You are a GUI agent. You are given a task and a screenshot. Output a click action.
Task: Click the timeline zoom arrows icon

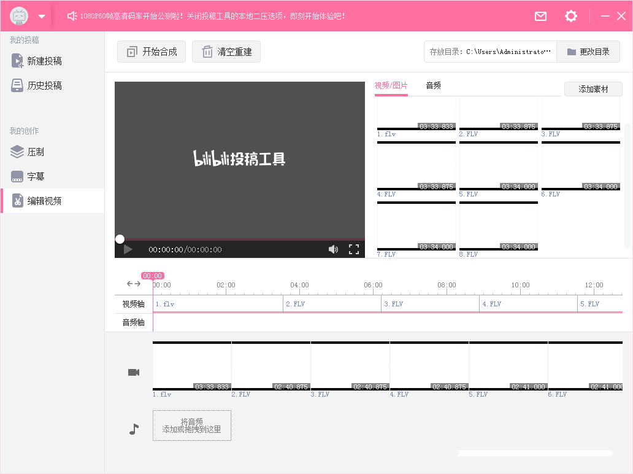pyautogui.click(x=134, y=284)
